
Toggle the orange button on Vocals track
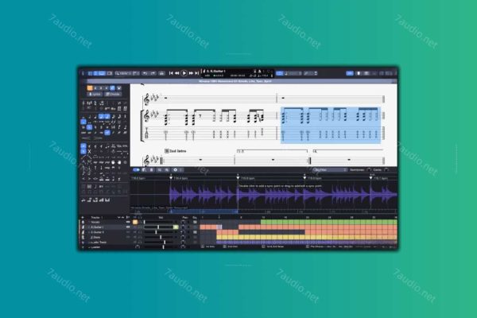click(x=135, y=222)
